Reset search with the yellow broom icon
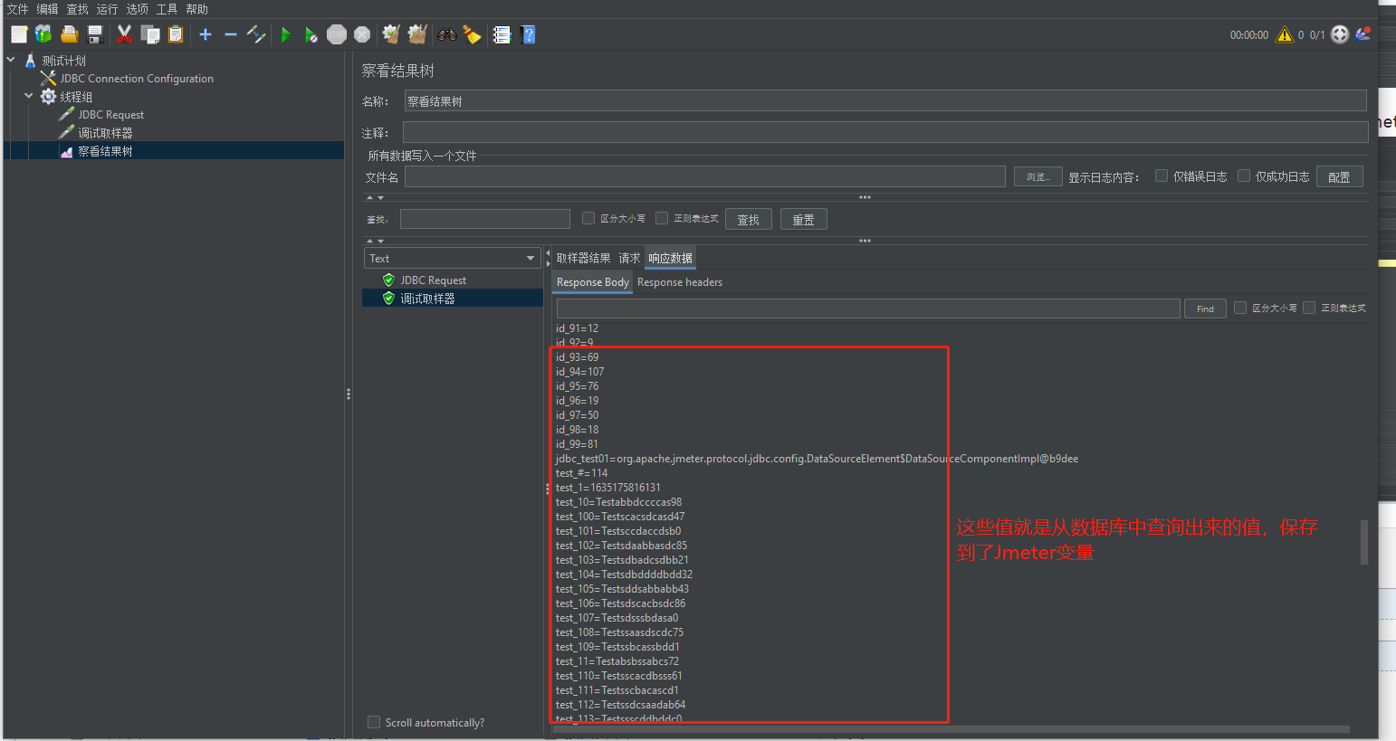The image size is (1396, 741). pos(472,34)
